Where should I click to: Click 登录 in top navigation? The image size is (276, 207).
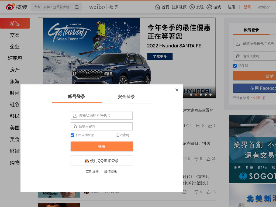pyautogui.click(x=247, y=7)
